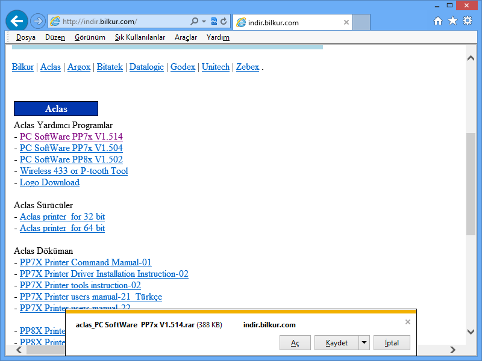Image resolution: width=482 pixels, height=361 pixels.
Task: Follow the Bitatek link
Action: [110, 67]
